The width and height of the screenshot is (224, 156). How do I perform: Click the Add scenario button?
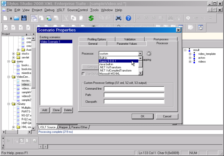45,110
